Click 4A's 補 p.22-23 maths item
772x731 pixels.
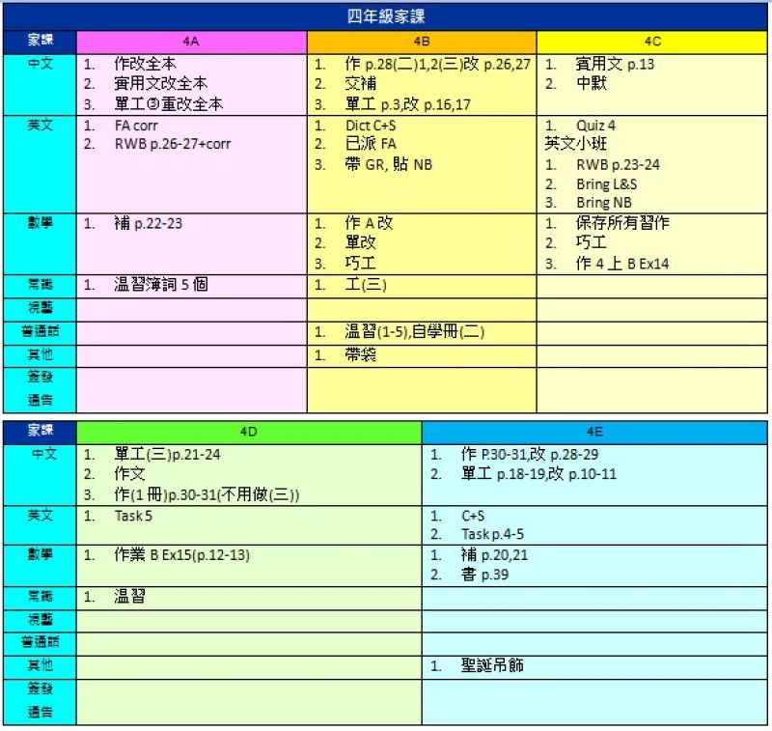point(148,223)
